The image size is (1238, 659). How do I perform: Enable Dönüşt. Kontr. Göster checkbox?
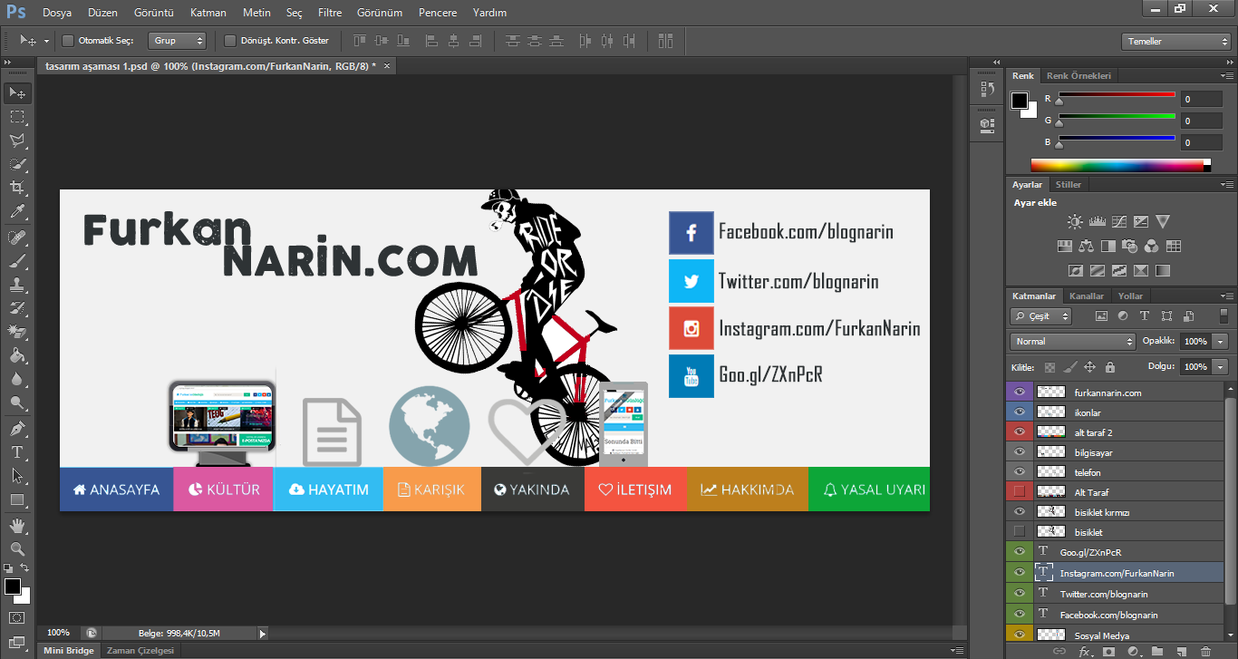(x=230, y=41)
